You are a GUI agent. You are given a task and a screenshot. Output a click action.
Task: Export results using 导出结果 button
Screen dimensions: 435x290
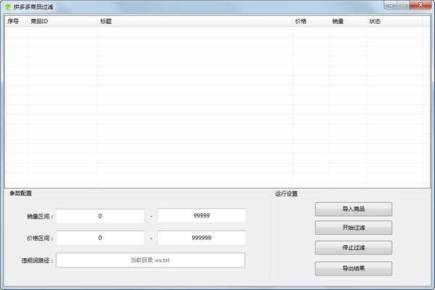pos(353,268)
